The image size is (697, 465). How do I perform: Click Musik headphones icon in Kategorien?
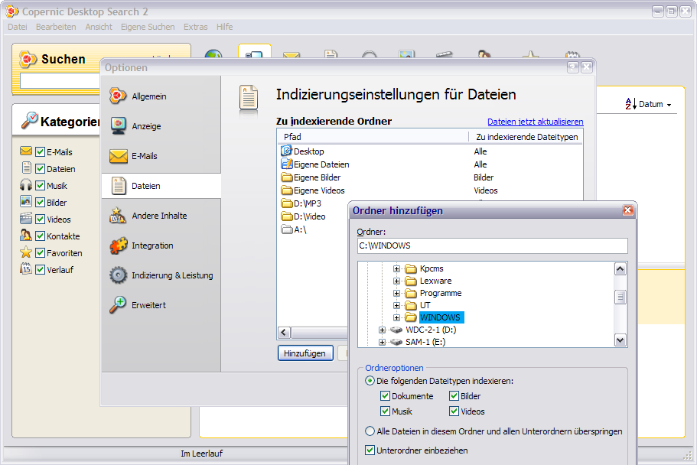tap(26, 185)
